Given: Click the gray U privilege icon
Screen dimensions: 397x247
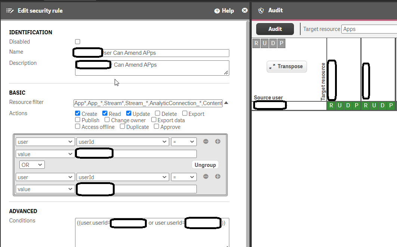Looking at the screenshot, I should coord(265,43).
